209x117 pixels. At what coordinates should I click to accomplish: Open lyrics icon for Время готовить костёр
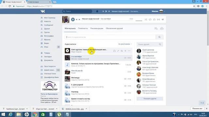pos(125,100)
